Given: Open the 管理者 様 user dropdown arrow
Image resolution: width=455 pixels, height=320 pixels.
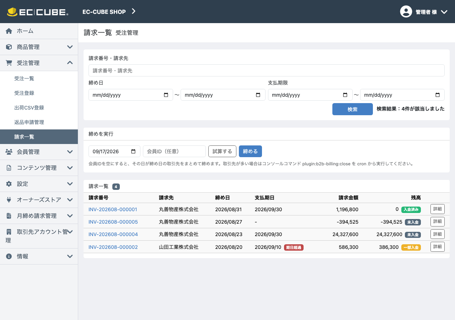Looking at the screenshot, I should click(444, 12).
